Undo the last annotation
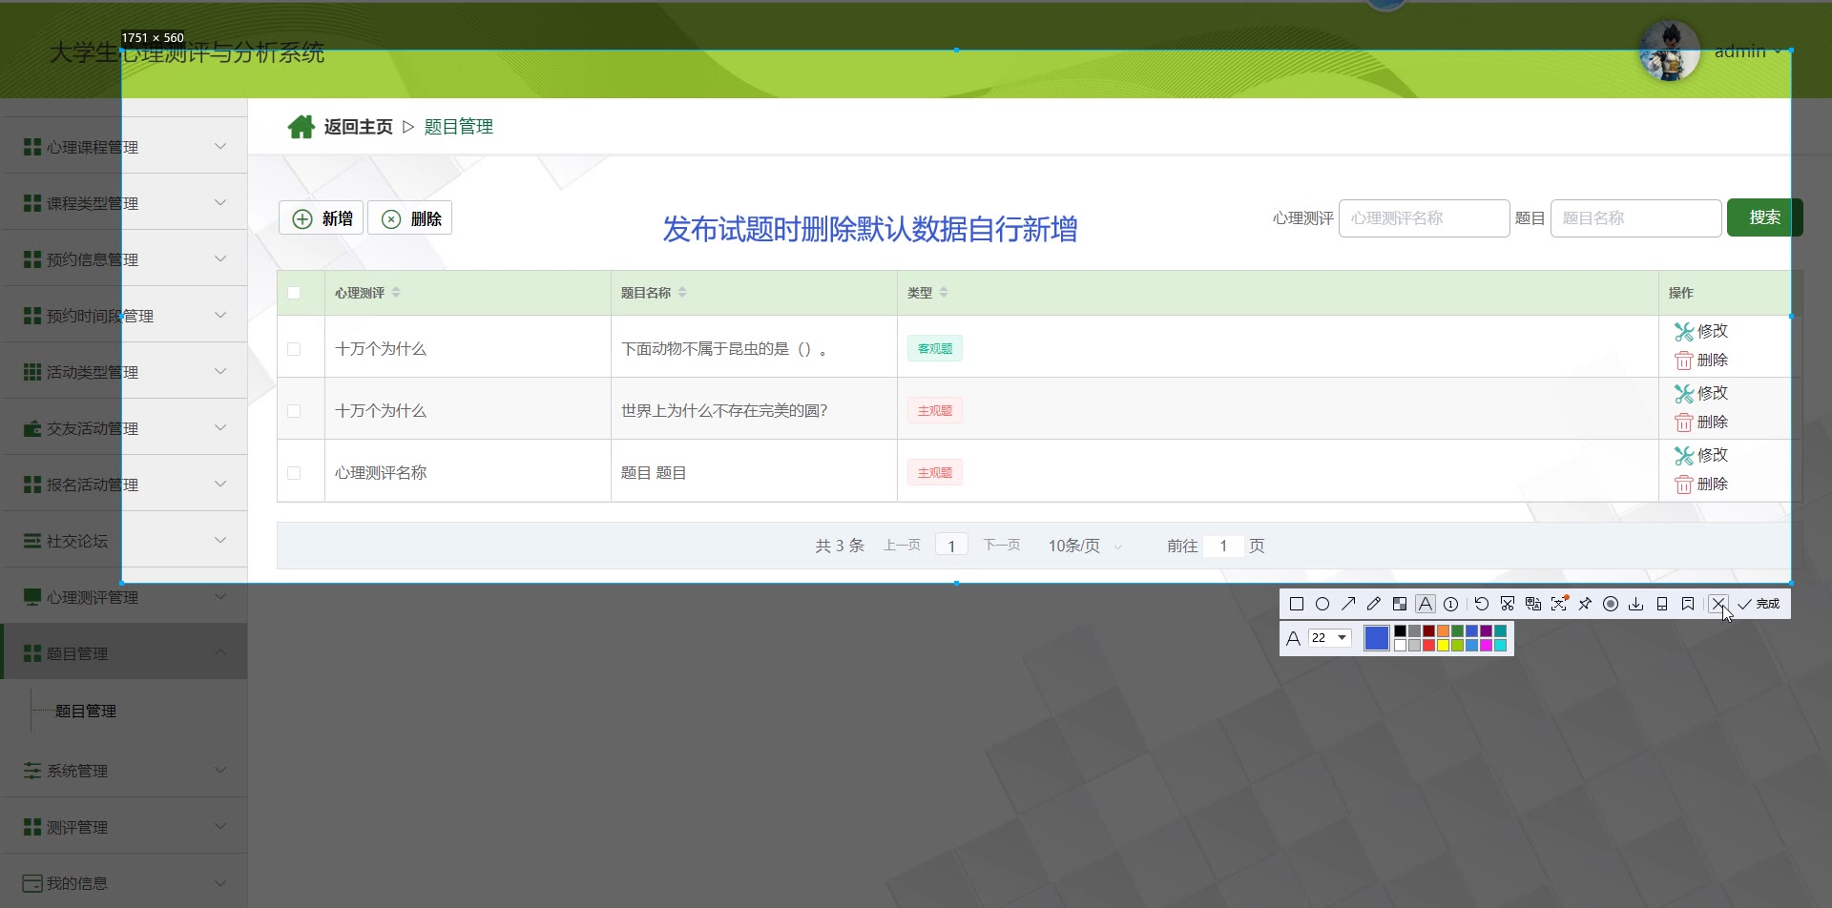The height and width of the screenshot is (908, 1832). click(x=1481, y=604)
